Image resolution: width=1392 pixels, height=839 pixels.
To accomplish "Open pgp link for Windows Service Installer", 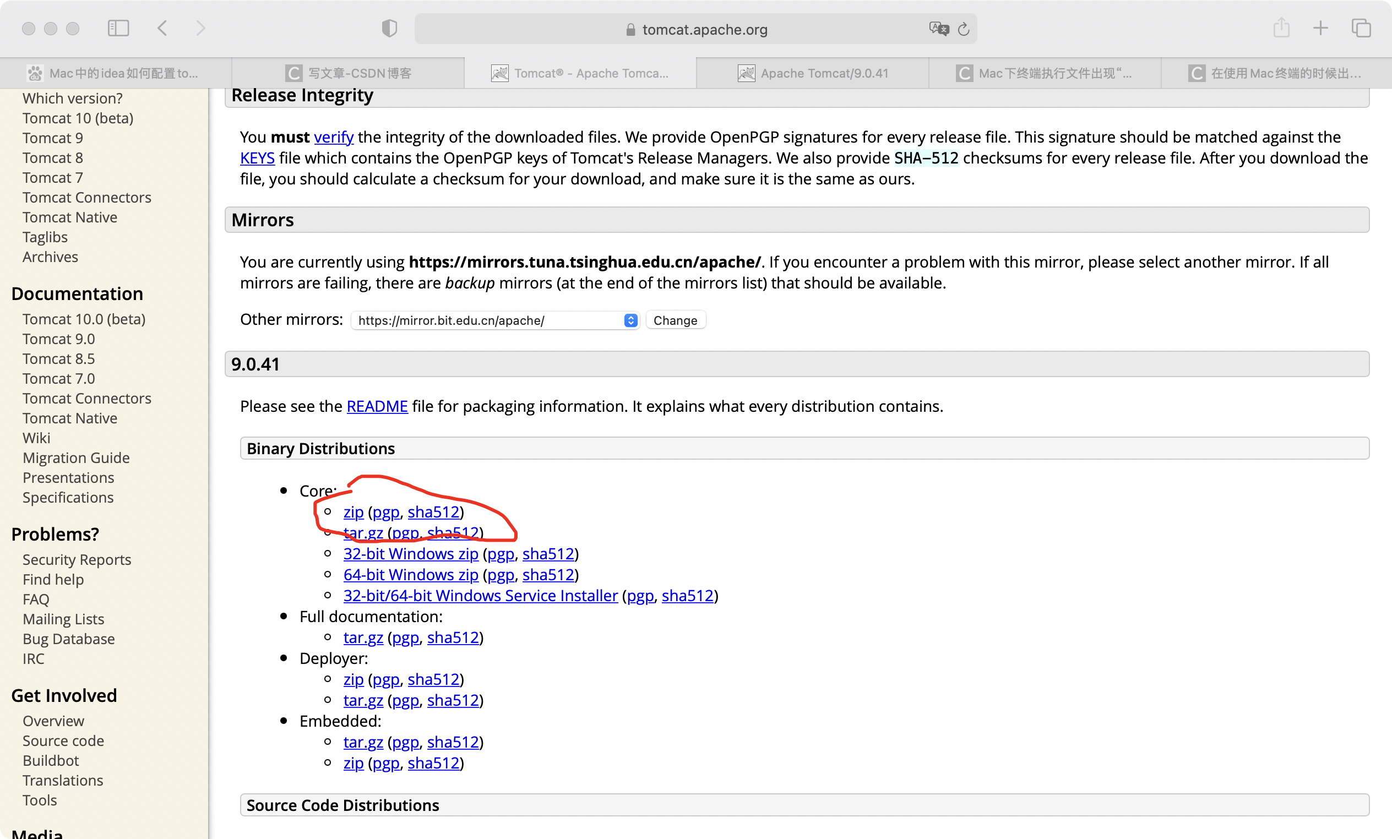I will coord(640,596).
